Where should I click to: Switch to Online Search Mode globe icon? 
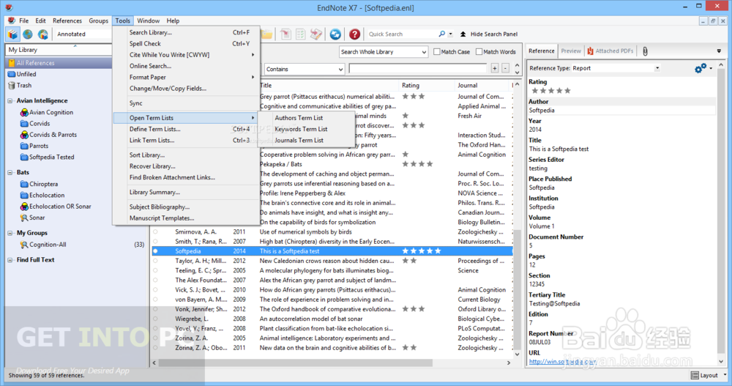(28, 34)
